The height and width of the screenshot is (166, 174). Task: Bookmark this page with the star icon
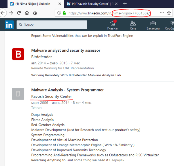(169, 13)
